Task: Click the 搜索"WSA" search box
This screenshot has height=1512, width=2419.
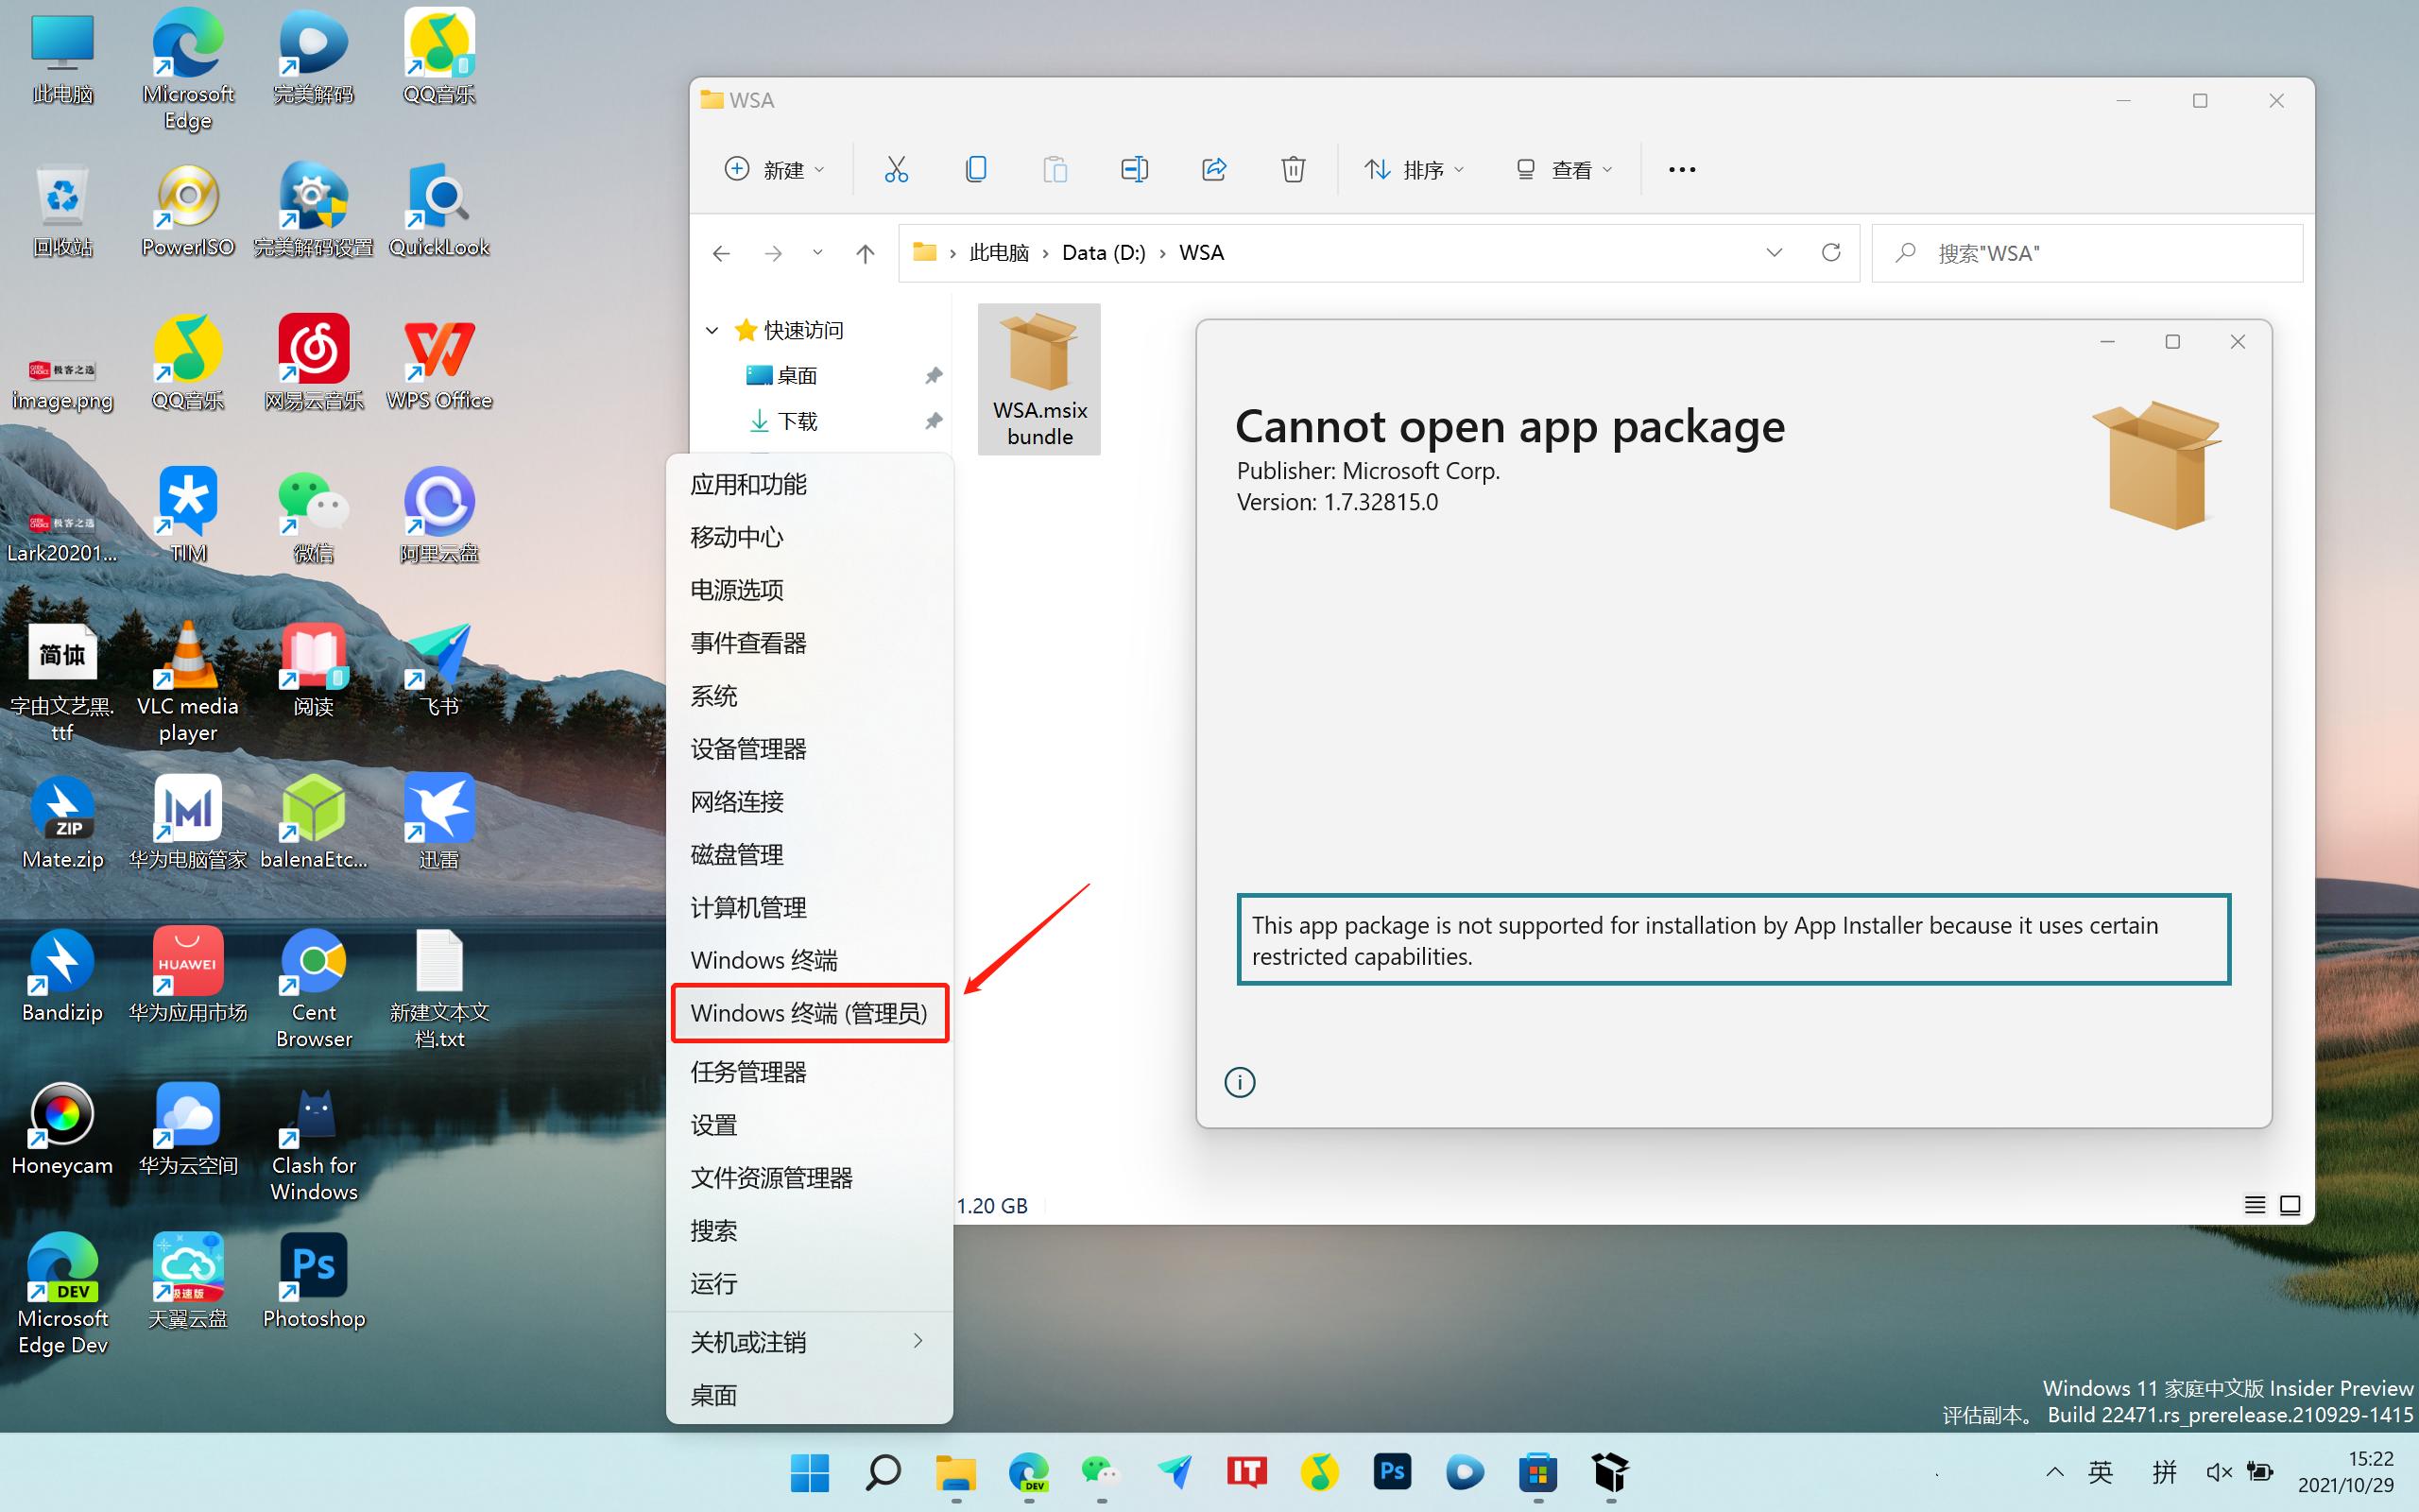Action: click(2087, 252)
